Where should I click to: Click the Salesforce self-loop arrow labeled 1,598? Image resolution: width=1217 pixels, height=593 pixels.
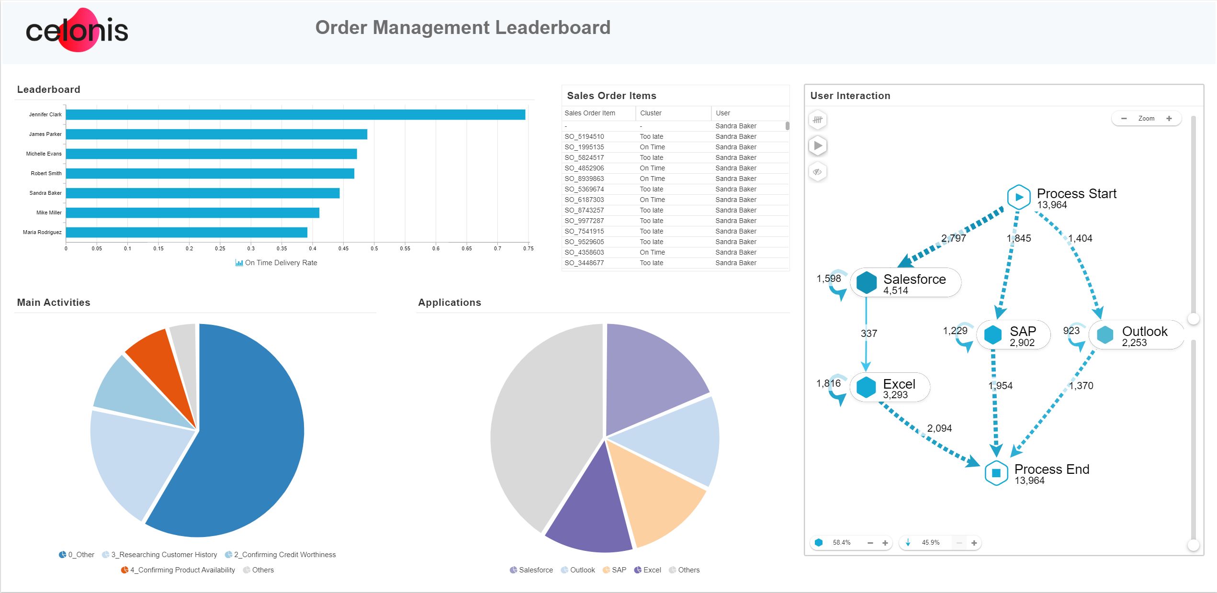(838, 285)
